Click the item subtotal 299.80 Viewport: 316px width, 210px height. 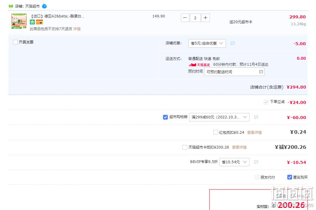point(298,17)
